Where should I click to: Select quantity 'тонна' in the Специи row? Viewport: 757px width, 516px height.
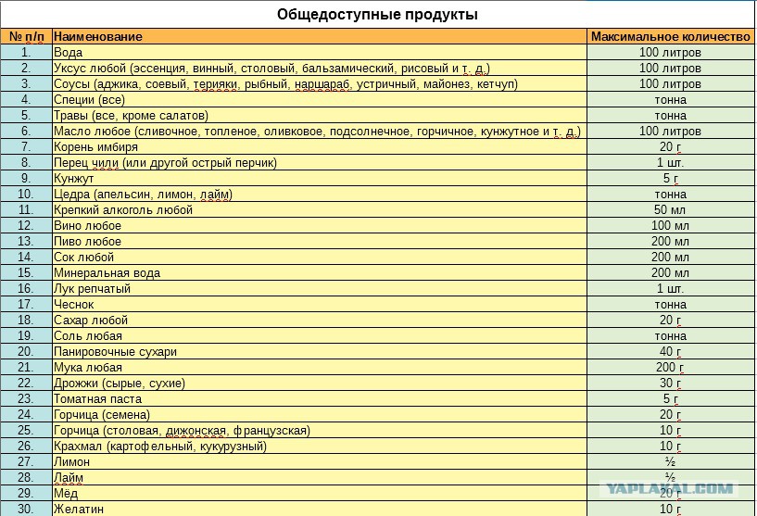(x=671, y=99)
